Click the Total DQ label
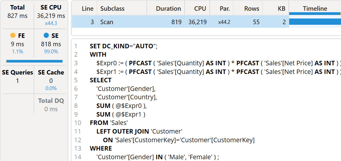Image resolution: width=341 pixels, height=161 pixels. pyautogui.click(x=51, y=101)
